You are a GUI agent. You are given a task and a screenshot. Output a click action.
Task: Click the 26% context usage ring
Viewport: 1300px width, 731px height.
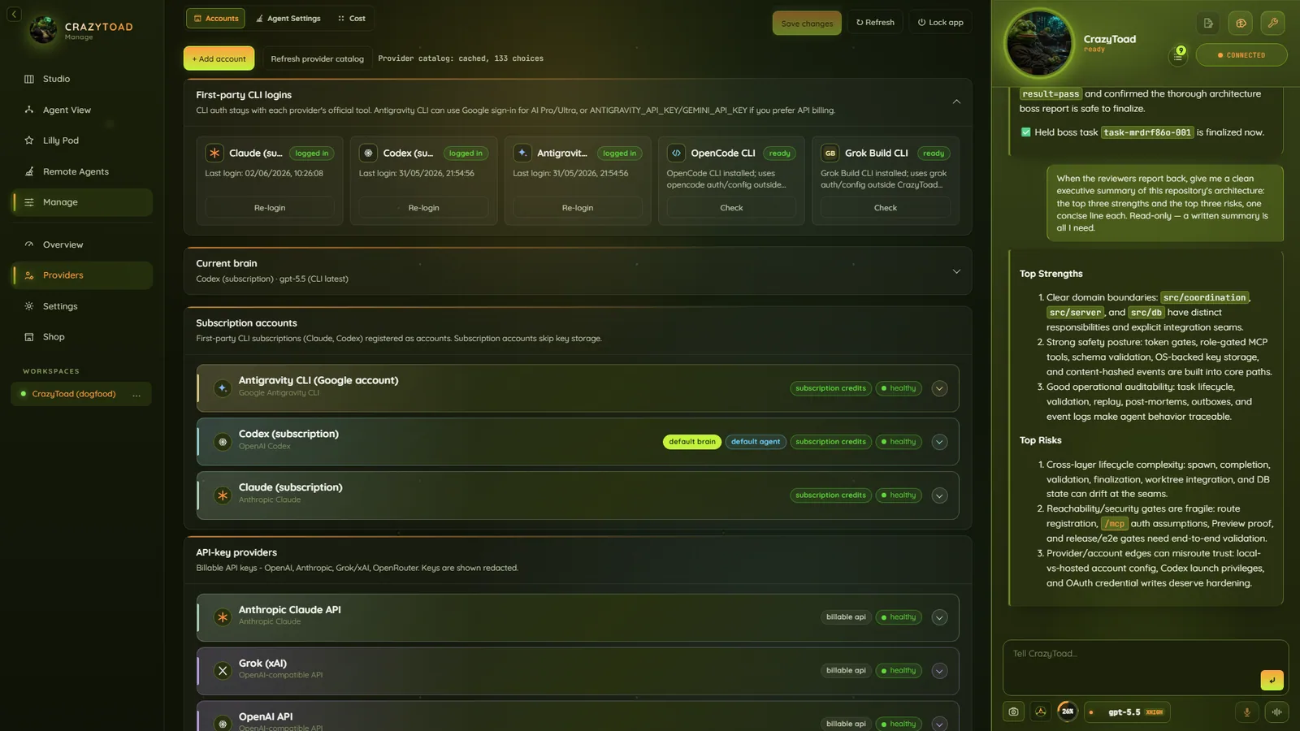(x=1068, y=712)
